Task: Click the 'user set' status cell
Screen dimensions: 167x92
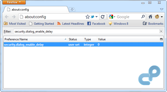Action: click(x=74, y=45)
